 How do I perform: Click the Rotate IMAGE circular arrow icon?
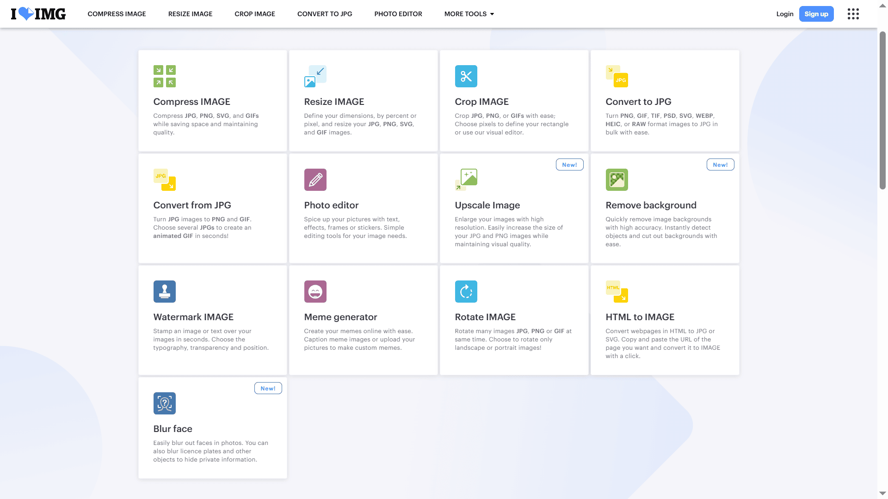point(466,292)
